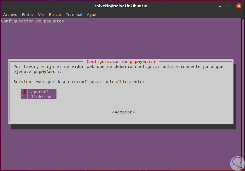Open the Ver menu
Viewport: 245px width, 171px height.
41,15
